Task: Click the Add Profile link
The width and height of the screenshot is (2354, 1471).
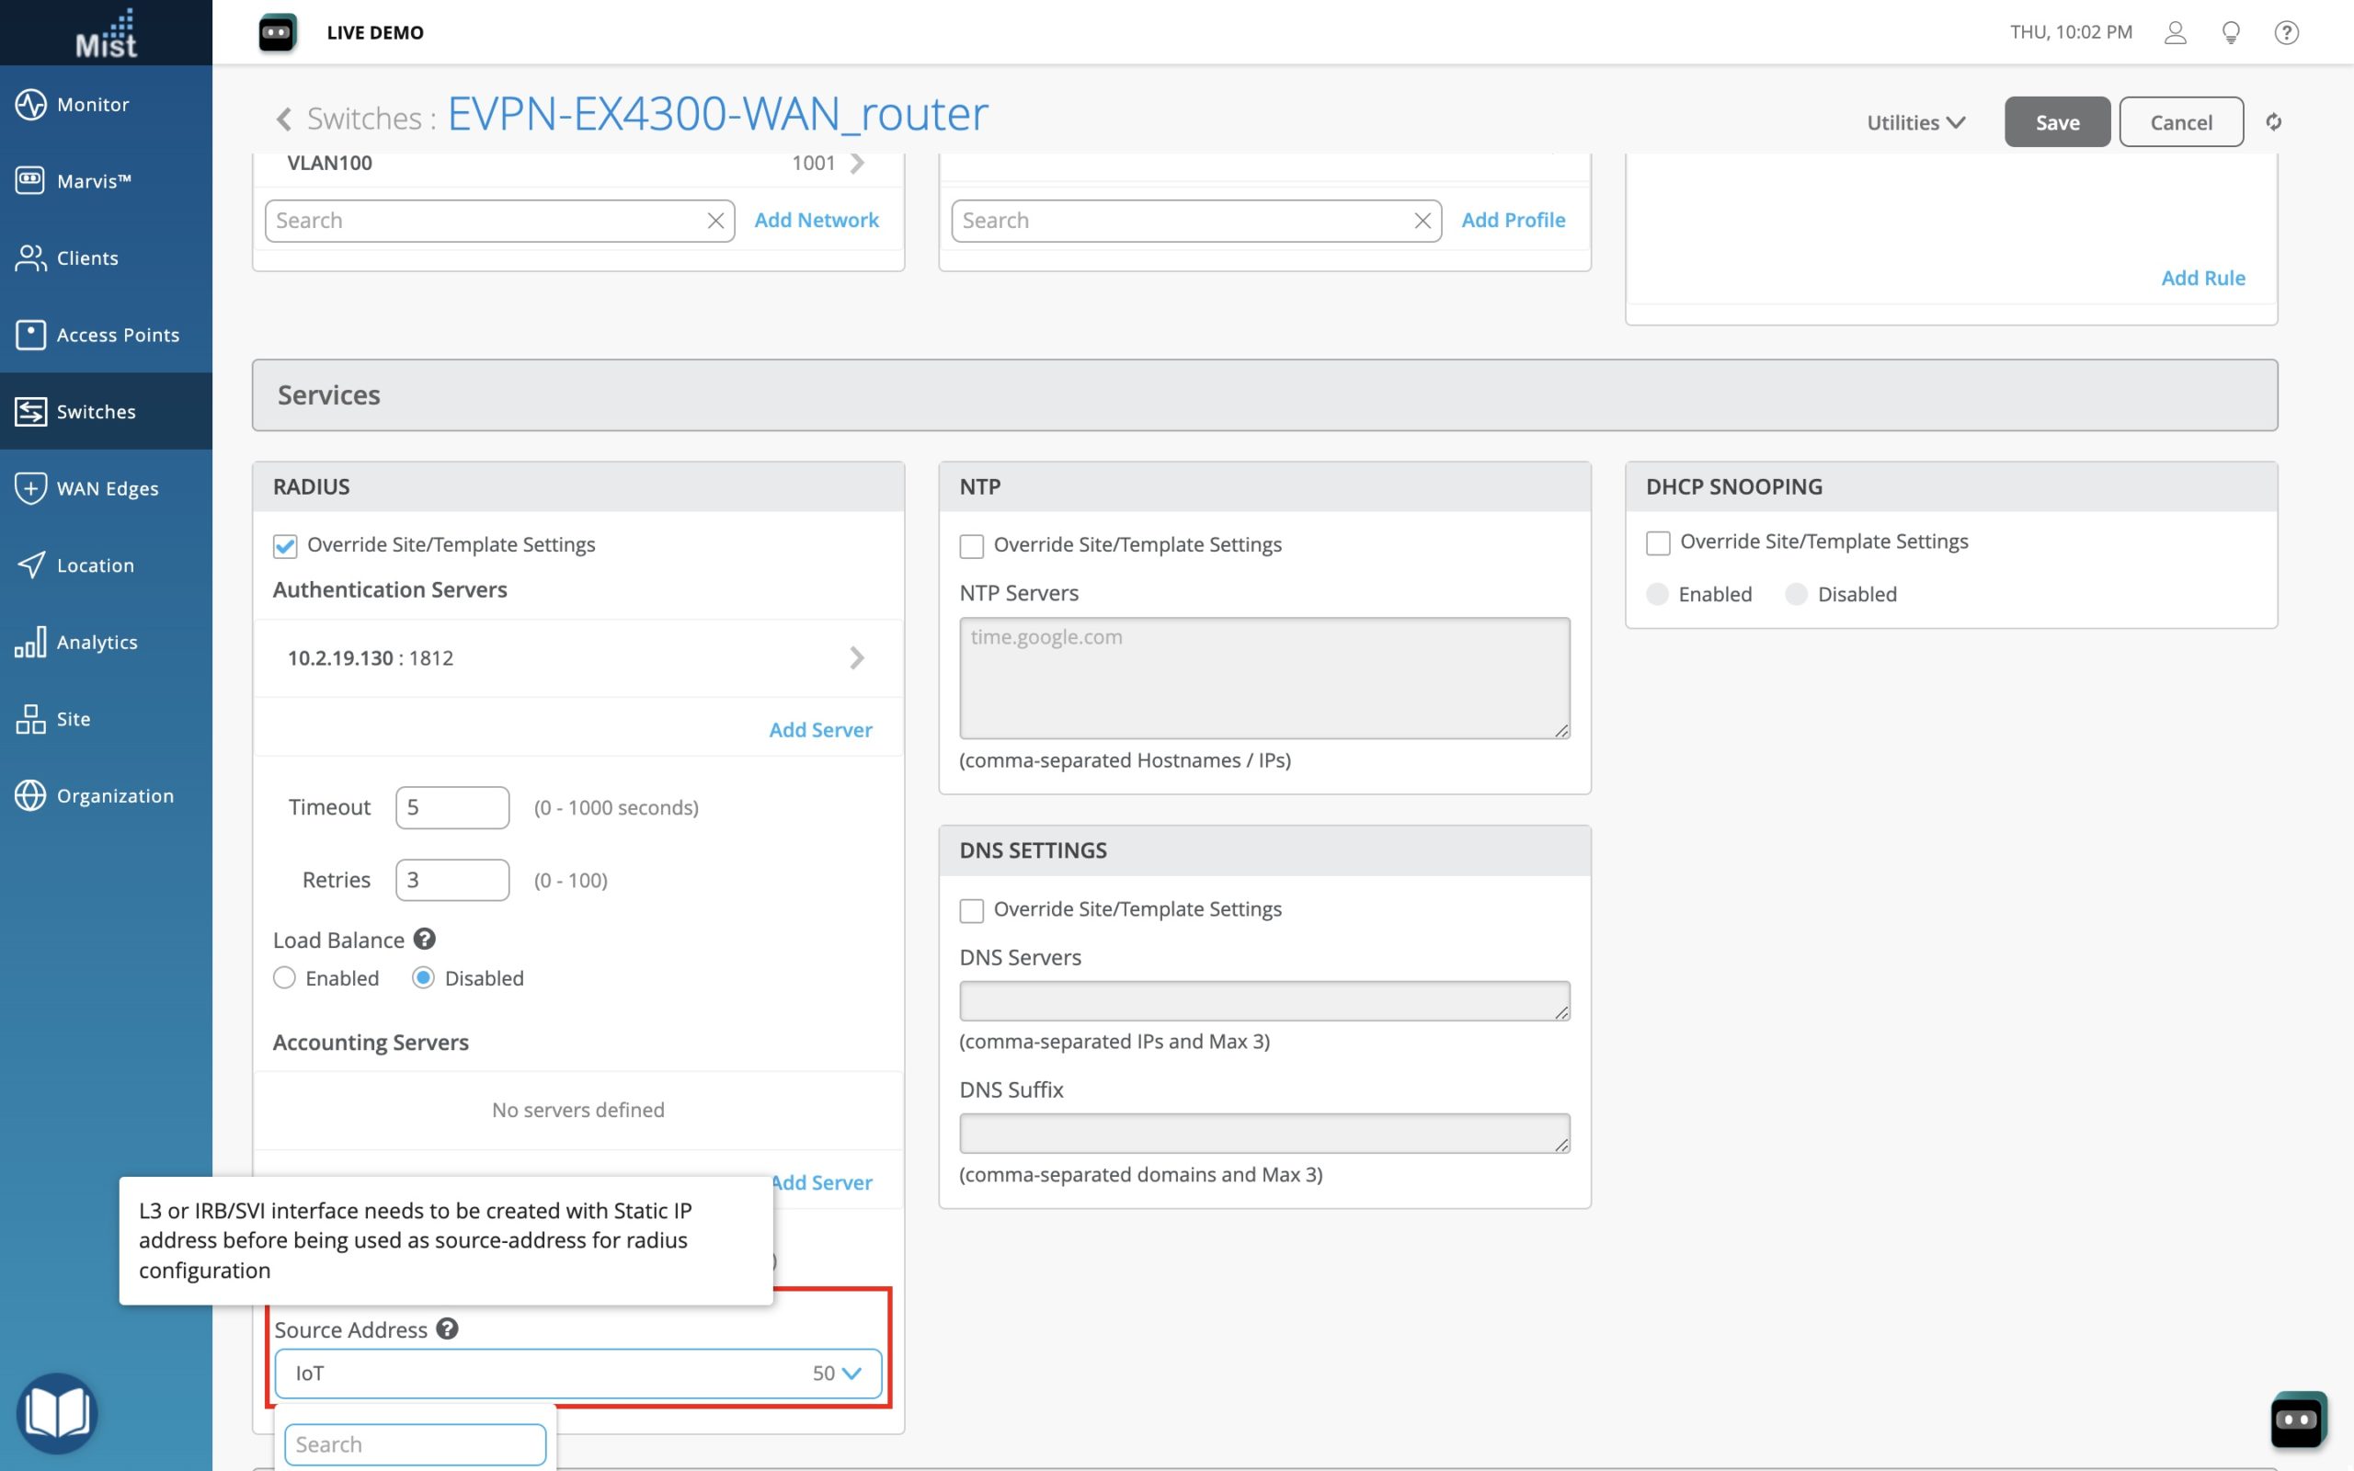Action: (1513, 220)
